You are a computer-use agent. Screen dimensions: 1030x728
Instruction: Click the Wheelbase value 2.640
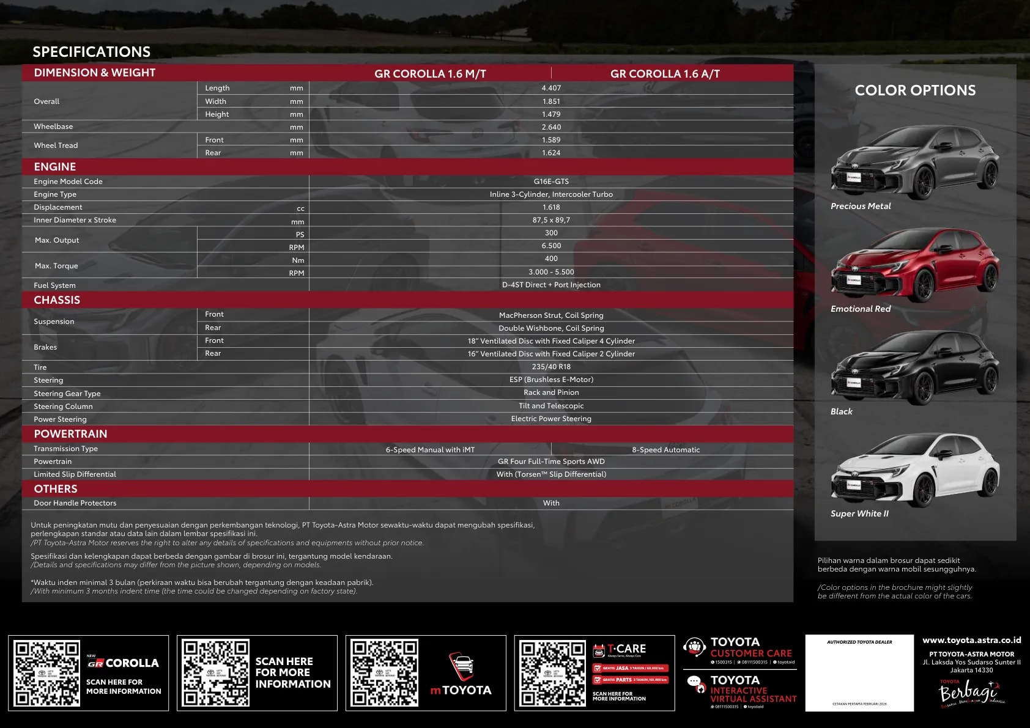pos(551,127)
